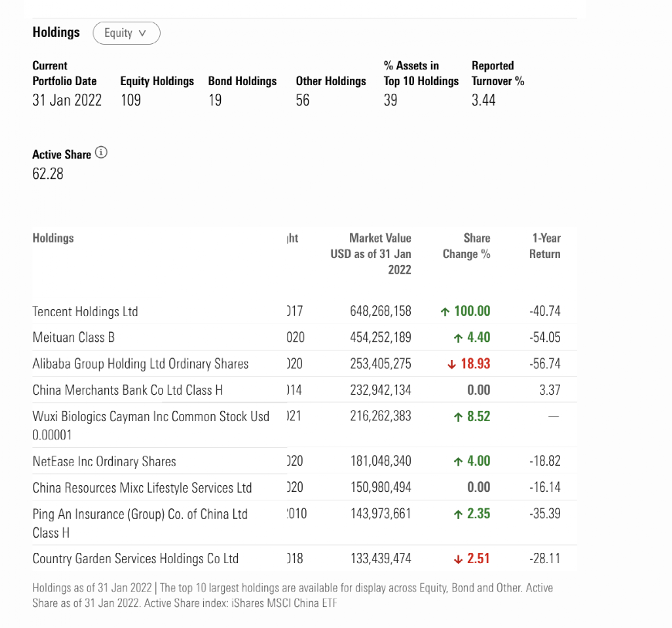Click the red down arrow beside 2.51

tap(458, 559)
